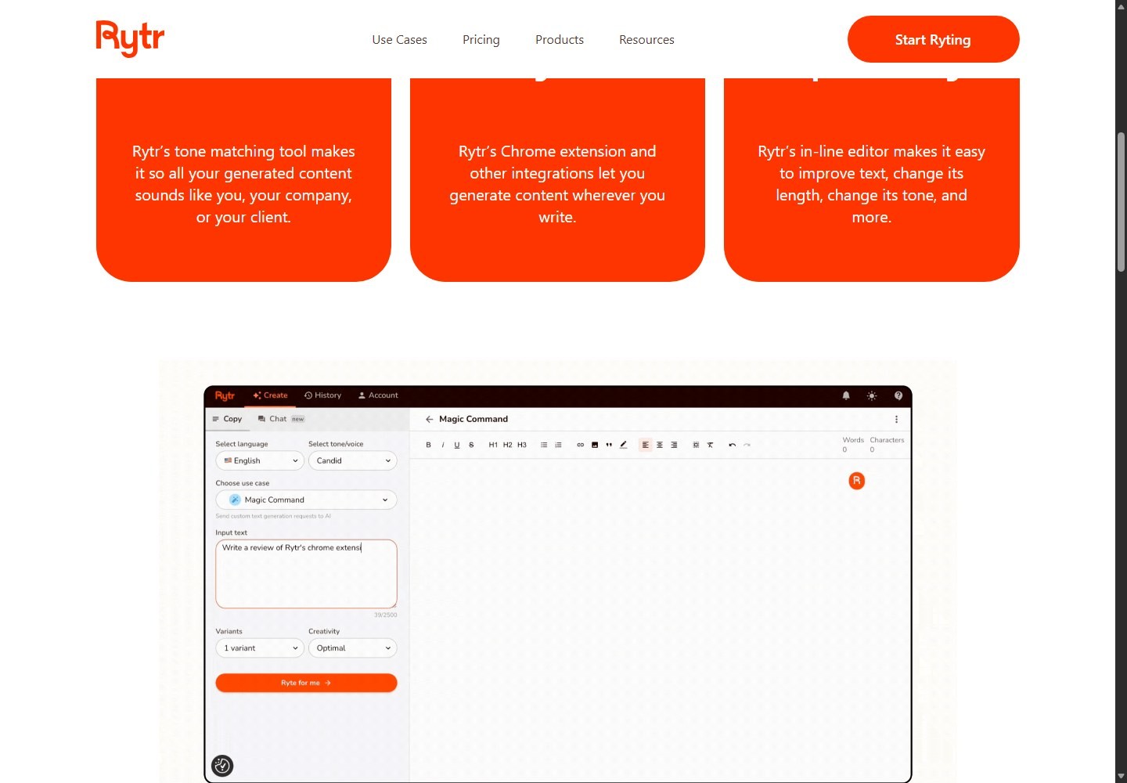Image resolution: width=1127 pixels, height=783 pixels.
Task: Select the Chat tab
Action: (x=281, y=419)
